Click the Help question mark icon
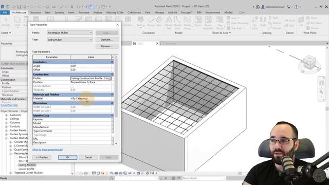Screen dimensions: 329x185 pos(296,7)
